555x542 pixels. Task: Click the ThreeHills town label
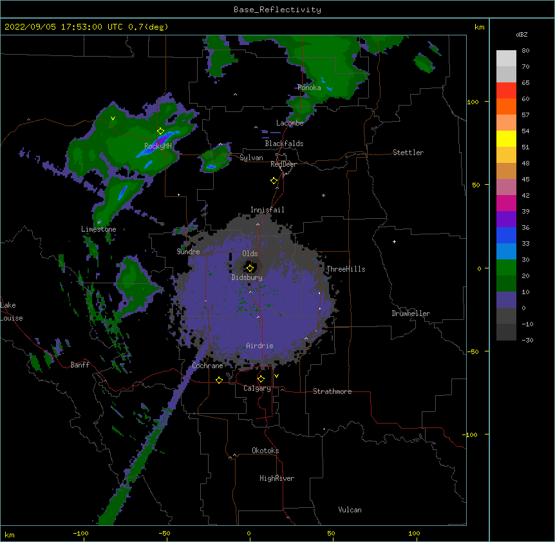click(346, 269)
